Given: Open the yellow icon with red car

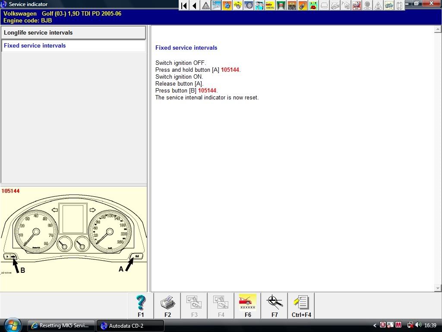Looking at the screenshot, I should [270, 5].
